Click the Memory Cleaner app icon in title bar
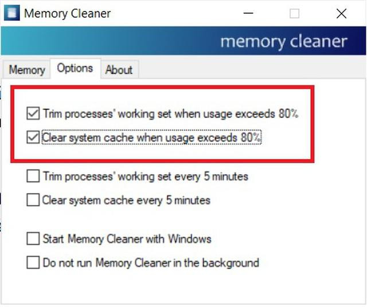This screenshot has height=307, width=367. pos(12,13)
